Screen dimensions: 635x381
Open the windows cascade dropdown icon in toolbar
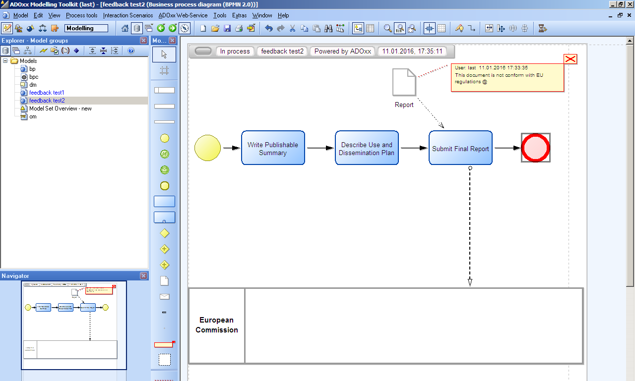click(149, 28)
